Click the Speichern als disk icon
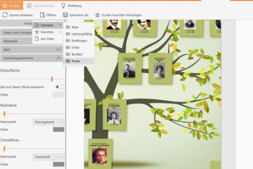This screenshot has height=169, width=253. pos(65,15)
